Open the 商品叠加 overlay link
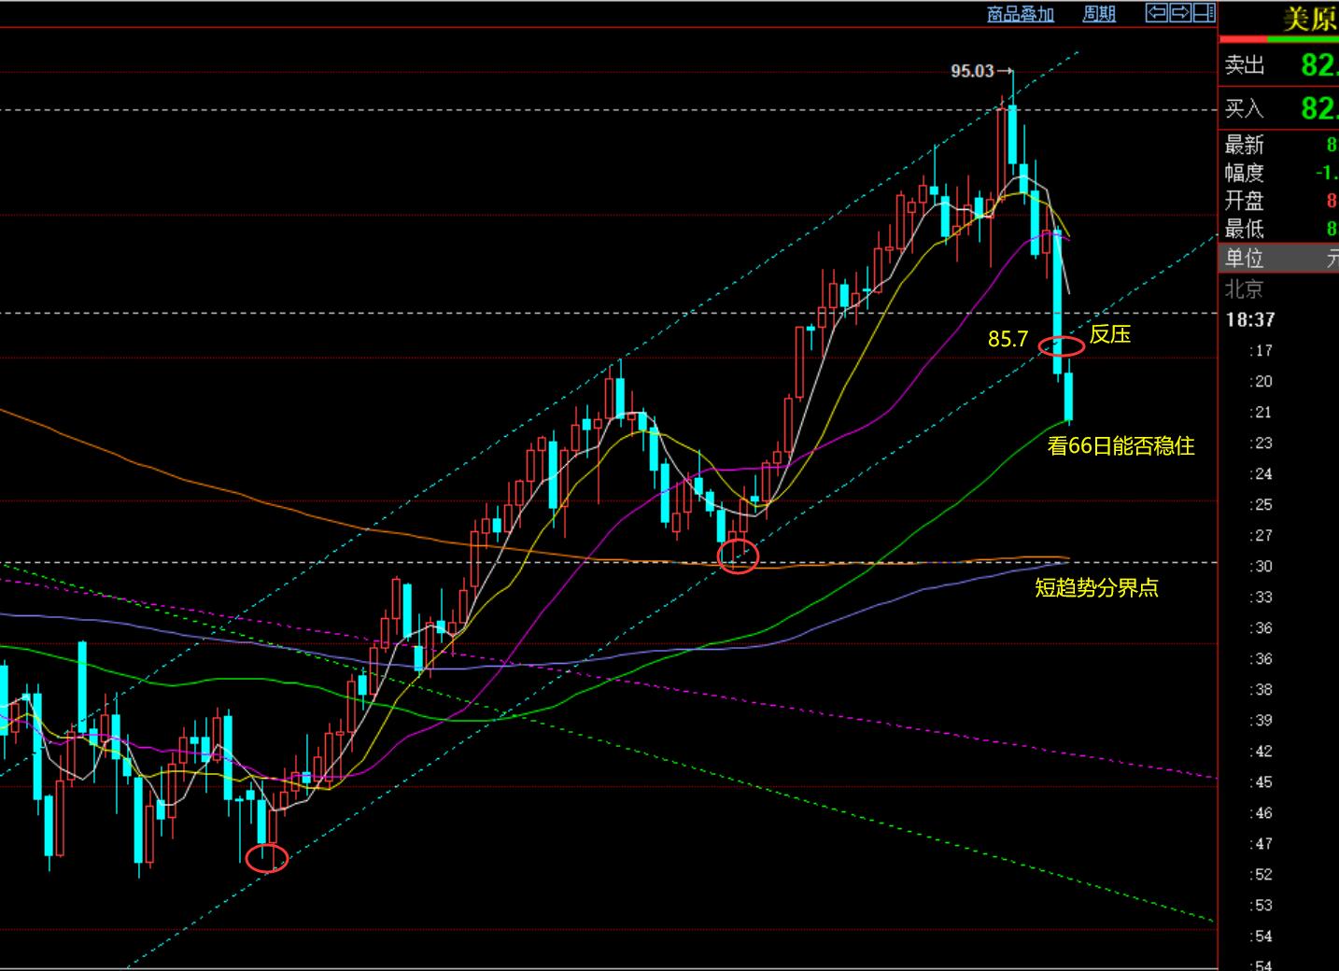 click(1021, 14)
